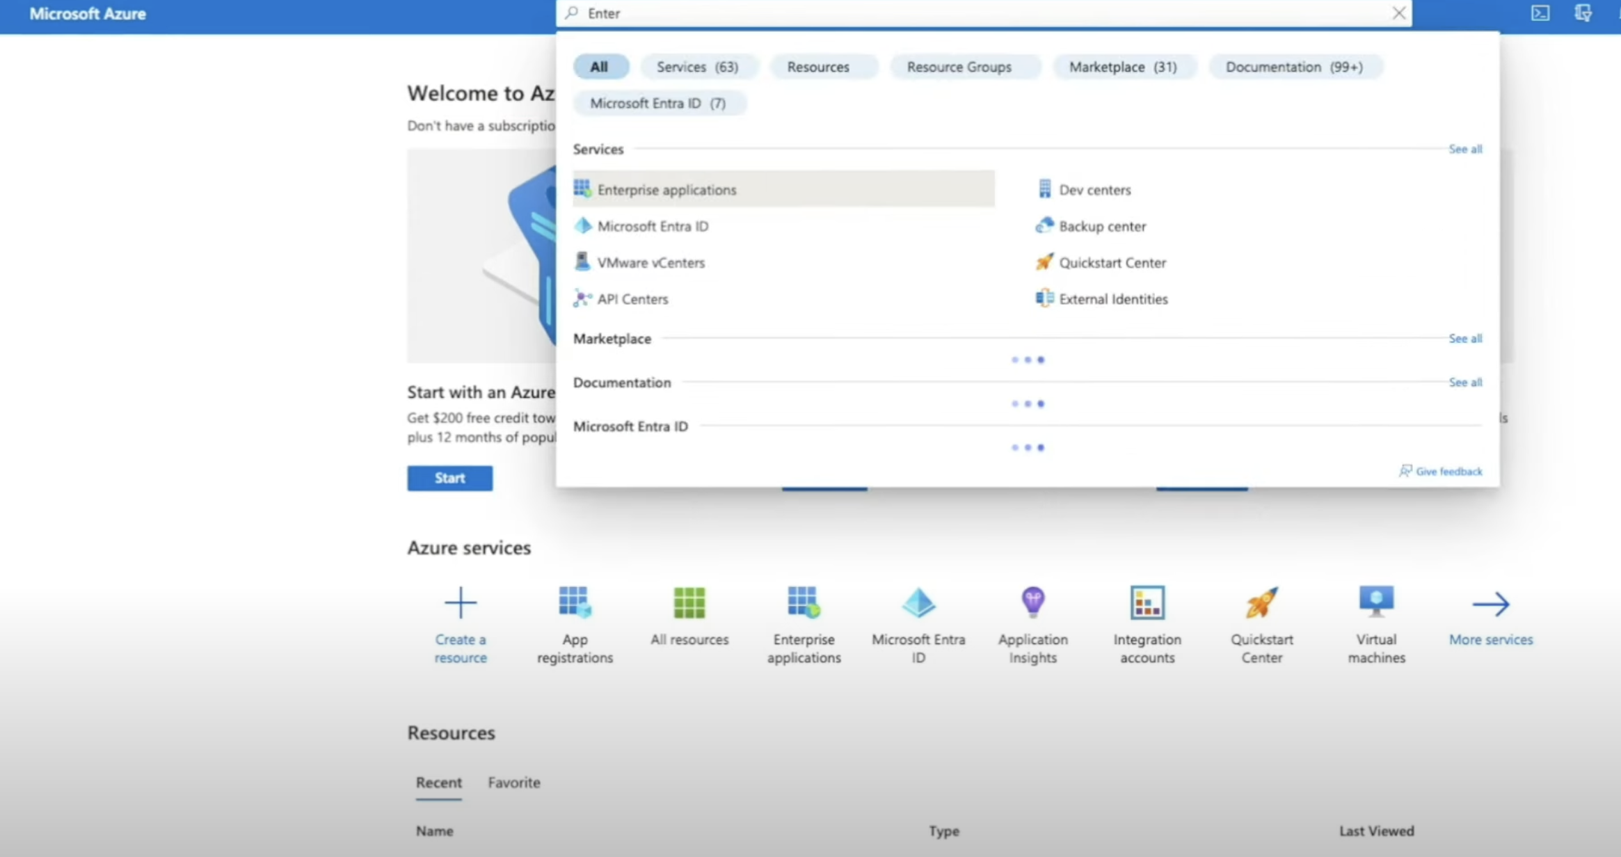Open All resources grid icon

[689, 602]
